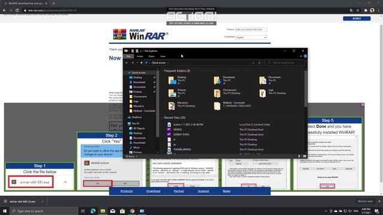
Task: Select Documents folder icon in Frequent folders
Action: tap(263, 80)
